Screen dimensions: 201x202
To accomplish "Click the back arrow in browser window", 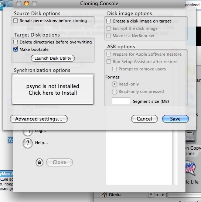I will [x=2, y=5].
